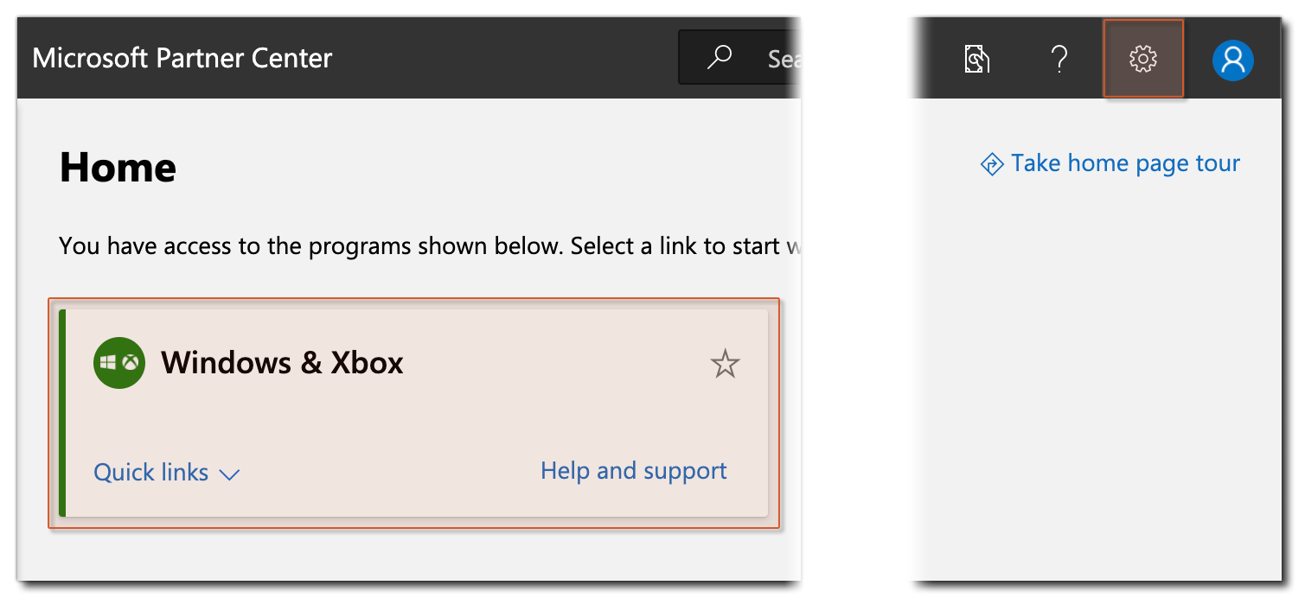1305x598 pixels.
Task: Click the Home page heading
Action: (x=118, y=167)
